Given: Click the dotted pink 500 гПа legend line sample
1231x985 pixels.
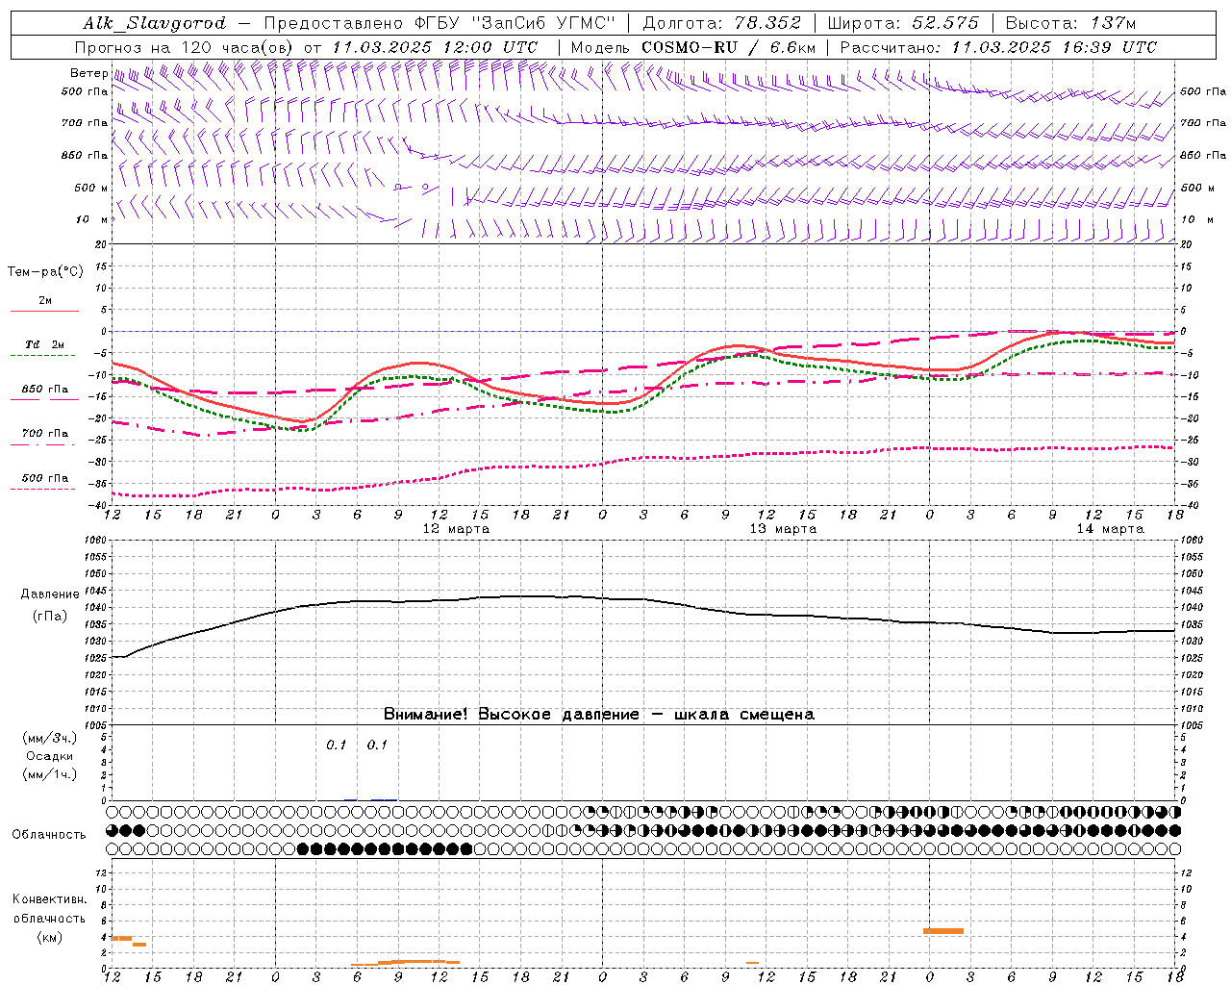Looking at the screenshot, I should [43, 490].
